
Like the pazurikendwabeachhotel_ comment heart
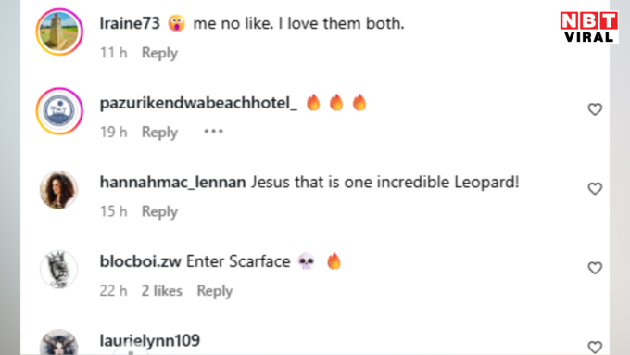[x=595, y=109]
